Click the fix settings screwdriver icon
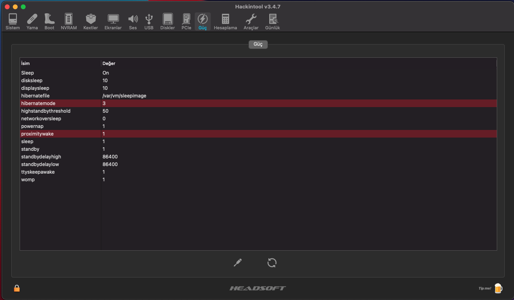Image resolution: width=514 pixels, height=300 pixels. tap(238, 263)
